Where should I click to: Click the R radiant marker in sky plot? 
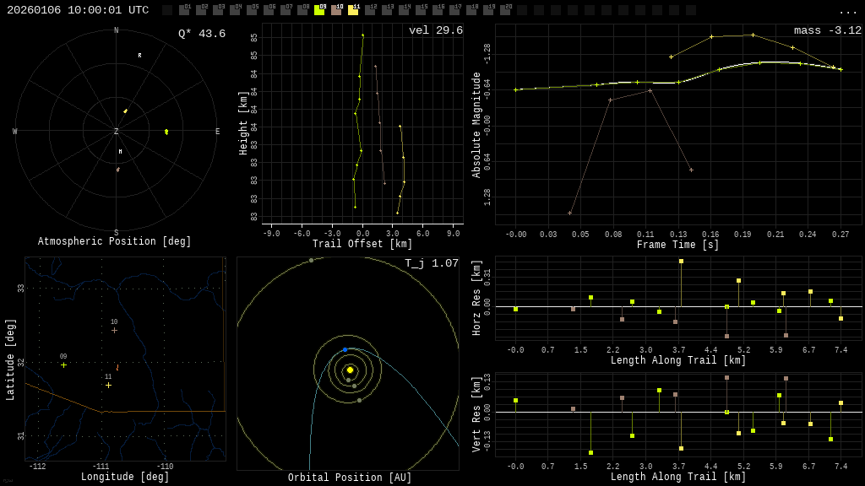click(140, 56)
